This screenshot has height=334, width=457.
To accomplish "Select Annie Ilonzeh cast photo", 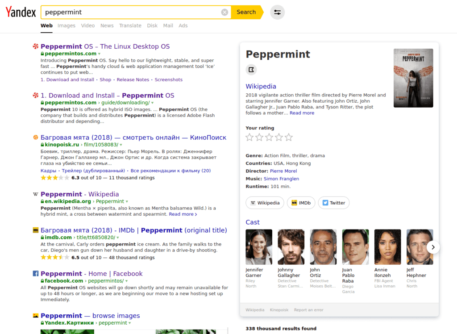I will 388,247.
